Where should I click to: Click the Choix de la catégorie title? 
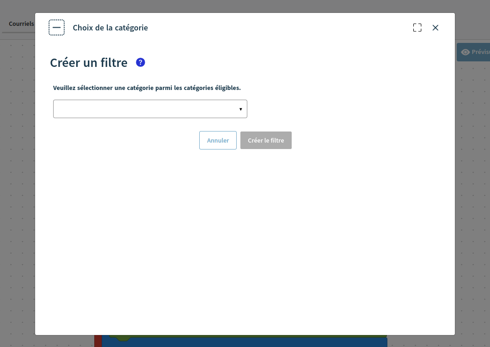[x=110, y=28]
